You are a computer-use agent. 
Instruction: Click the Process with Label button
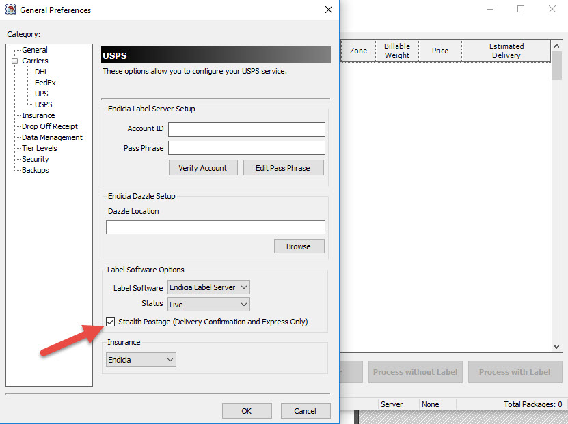pos(515,372)
